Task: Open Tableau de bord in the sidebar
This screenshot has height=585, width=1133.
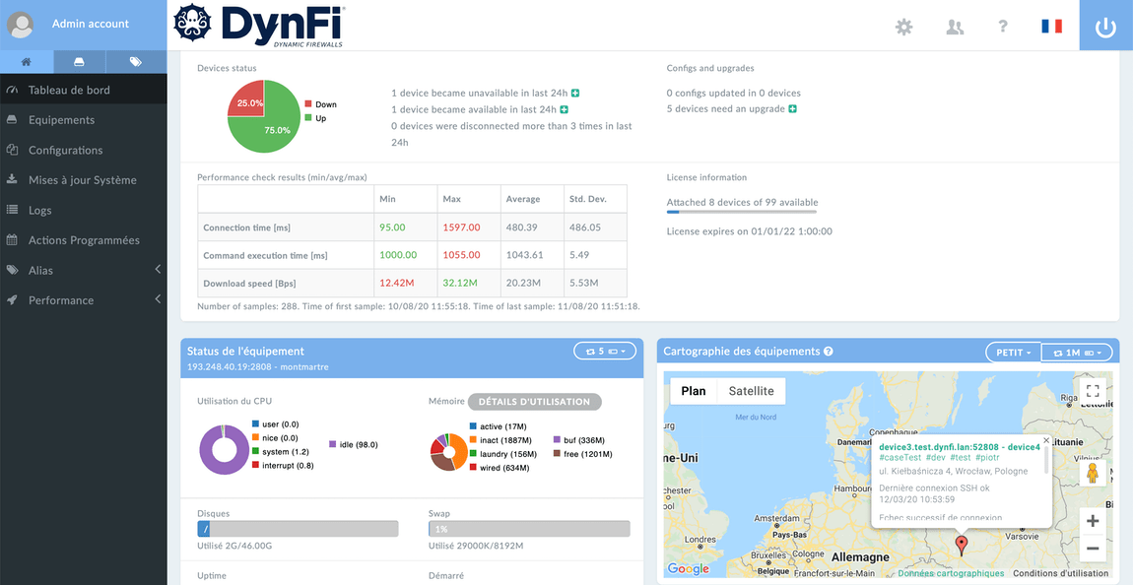Action: click(83, 91)
